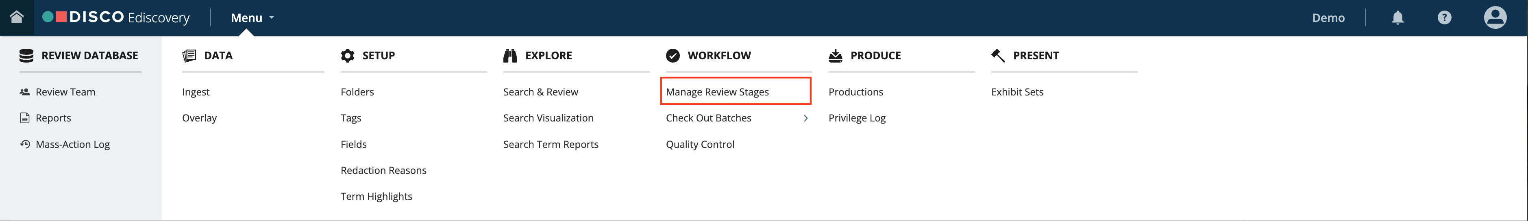The image size is (1528, 221).
Task: Open the Productions page
Action: click(855, 92)
